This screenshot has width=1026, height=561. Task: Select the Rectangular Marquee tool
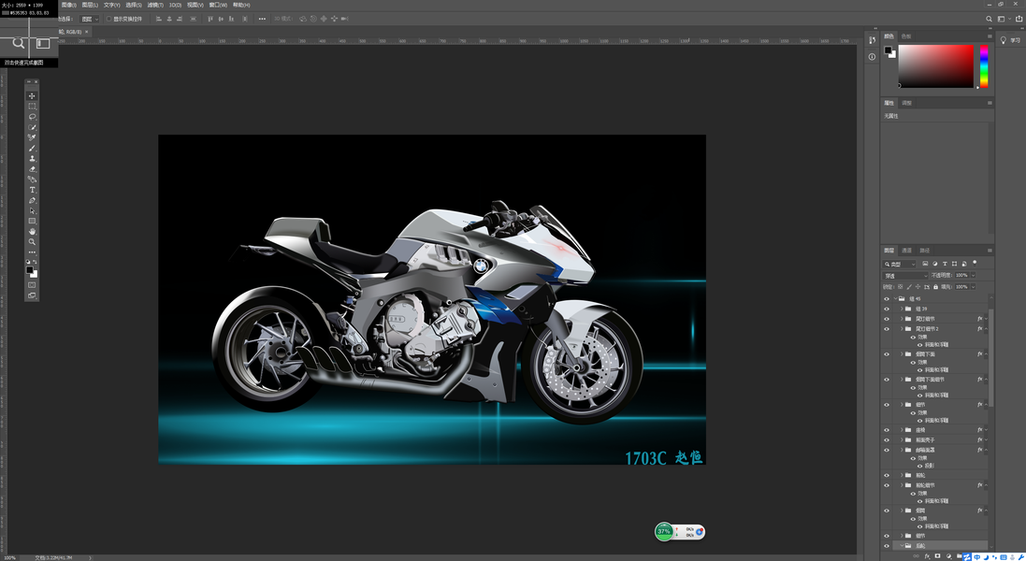pos(32,106)
